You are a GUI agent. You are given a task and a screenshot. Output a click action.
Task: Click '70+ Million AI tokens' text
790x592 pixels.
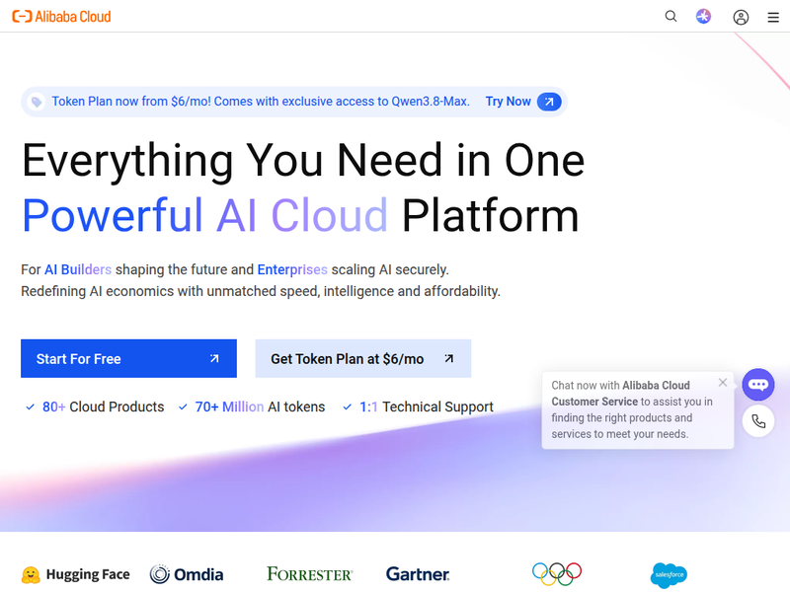point(260,407)
